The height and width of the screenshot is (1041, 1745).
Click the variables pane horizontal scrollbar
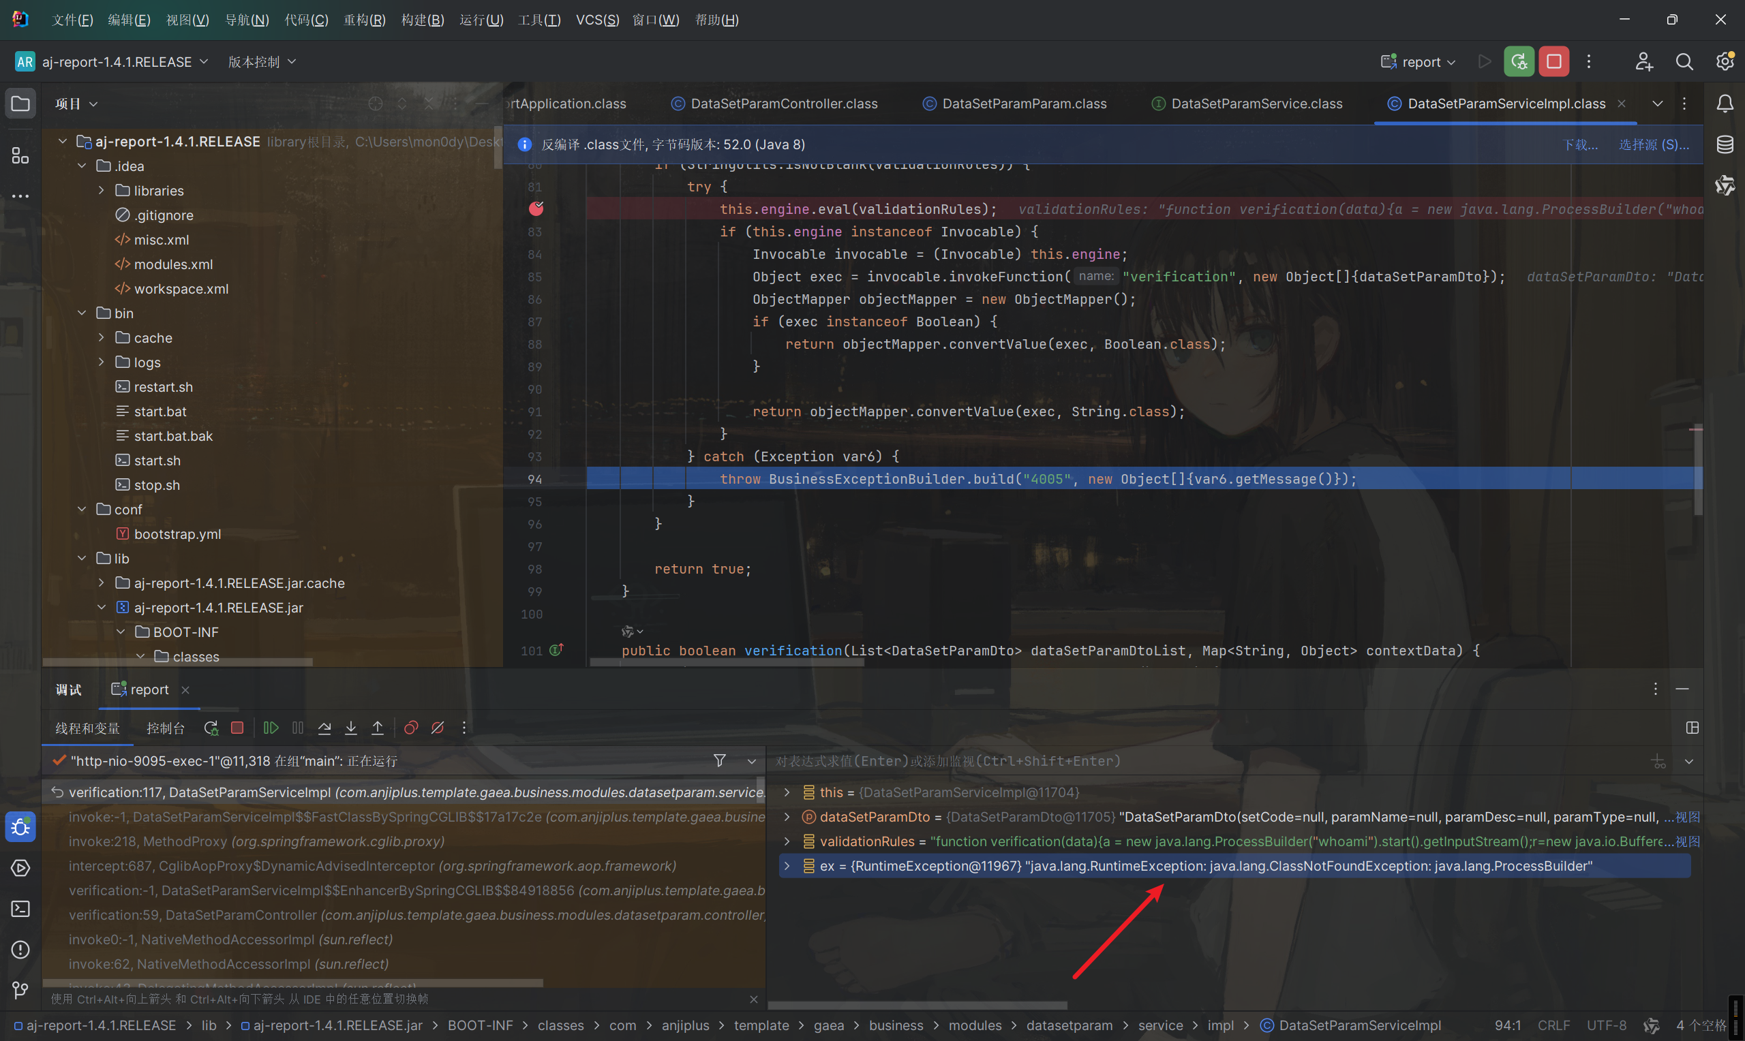coord(917,1005)
